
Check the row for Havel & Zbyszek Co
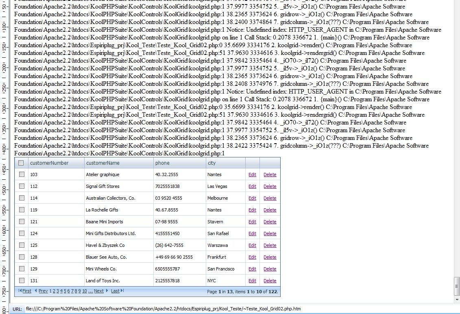(22, 245)
